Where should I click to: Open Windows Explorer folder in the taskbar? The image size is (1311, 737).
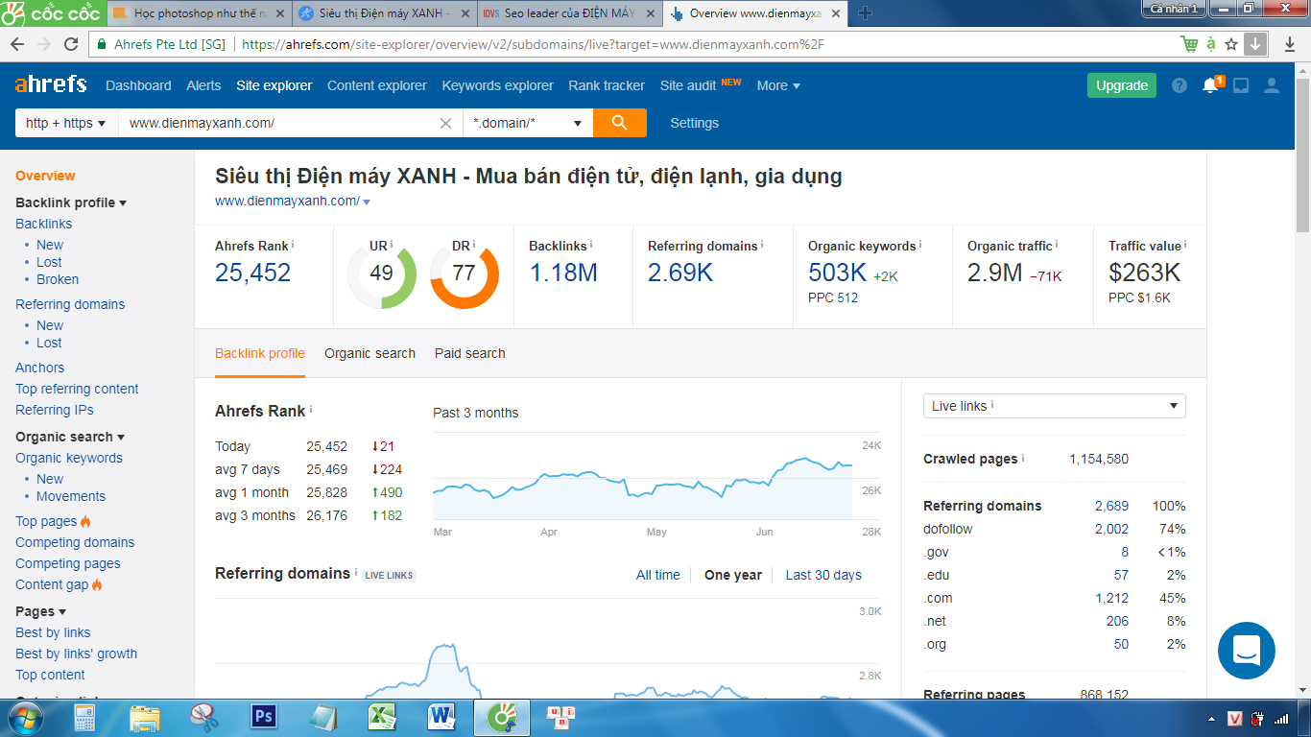coord(145,717)
